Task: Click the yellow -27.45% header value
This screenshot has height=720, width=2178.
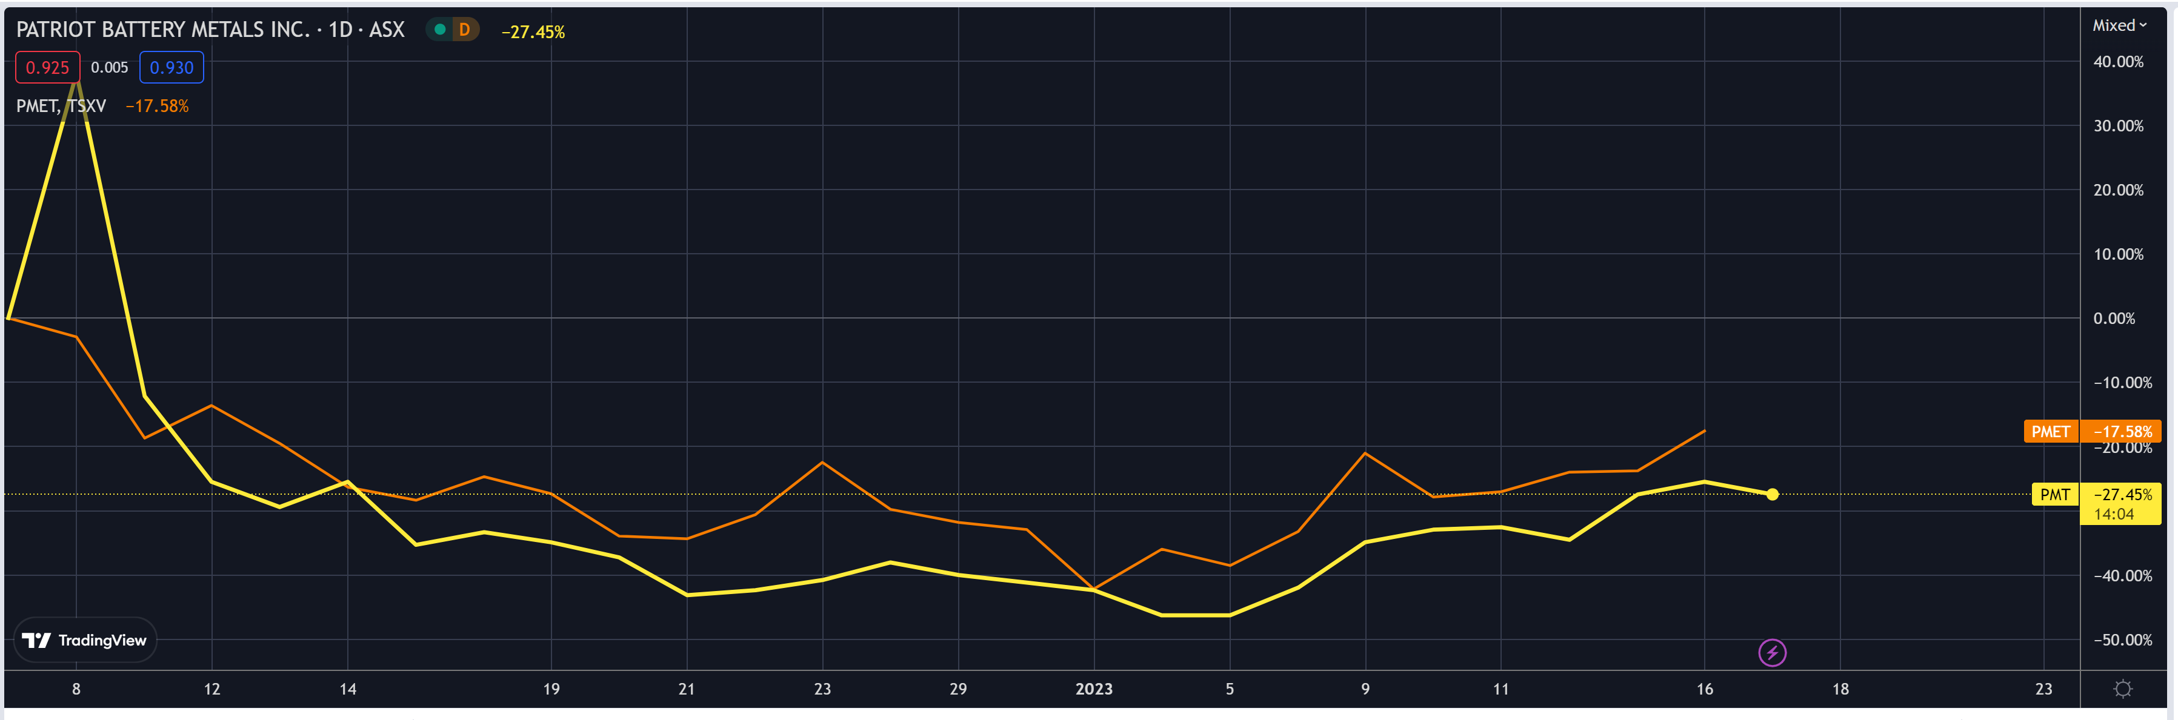Action: pyautogui.click(x=533, y=32)
